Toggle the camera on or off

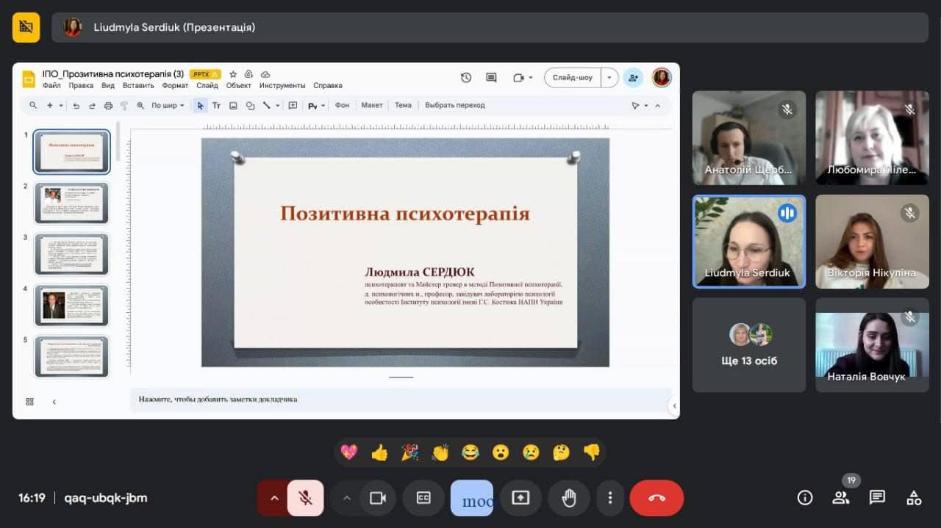[x=378, y=498]
